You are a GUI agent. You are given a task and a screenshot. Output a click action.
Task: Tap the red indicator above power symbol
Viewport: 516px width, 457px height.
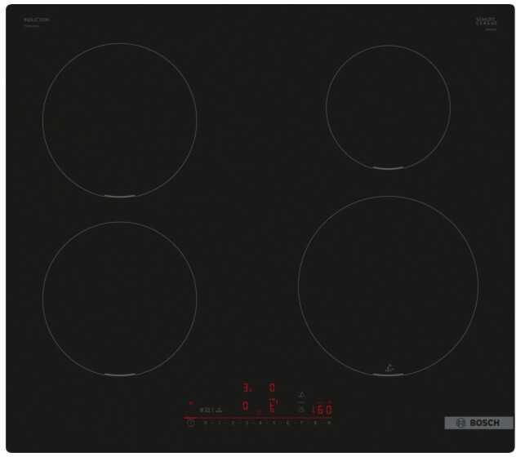click(191, 403)
